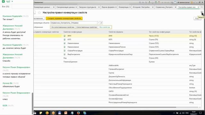205x115 pixels.
Task: Sort by Свойство формата column header
Action: pos(116,32)
